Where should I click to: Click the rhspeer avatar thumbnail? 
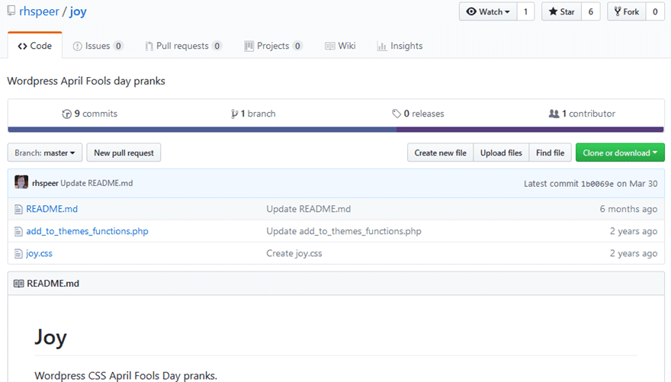tap(21, 182)
